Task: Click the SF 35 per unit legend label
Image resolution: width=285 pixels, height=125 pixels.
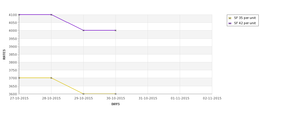Action: [245, 18]
